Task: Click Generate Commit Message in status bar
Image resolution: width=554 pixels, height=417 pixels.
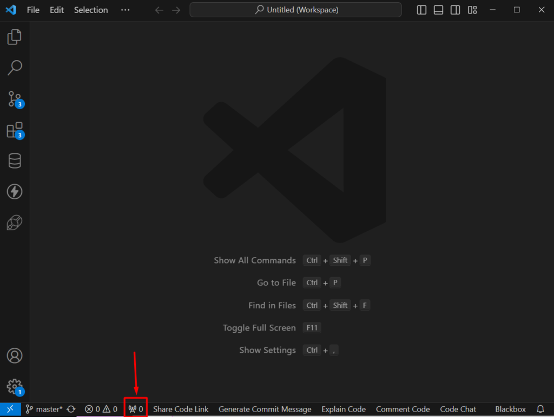Action: coord(265,409)
